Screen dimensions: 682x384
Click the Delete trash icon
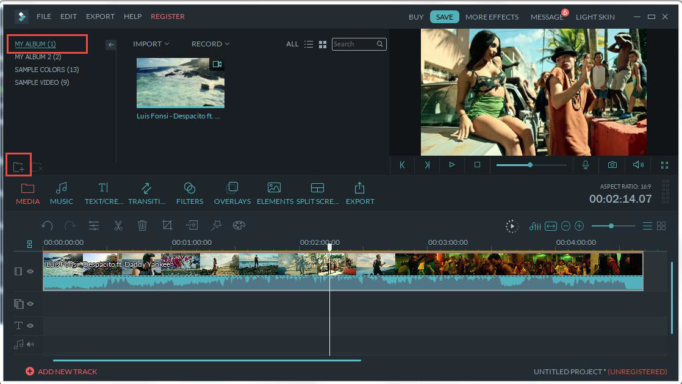click(x=143, y=225)
